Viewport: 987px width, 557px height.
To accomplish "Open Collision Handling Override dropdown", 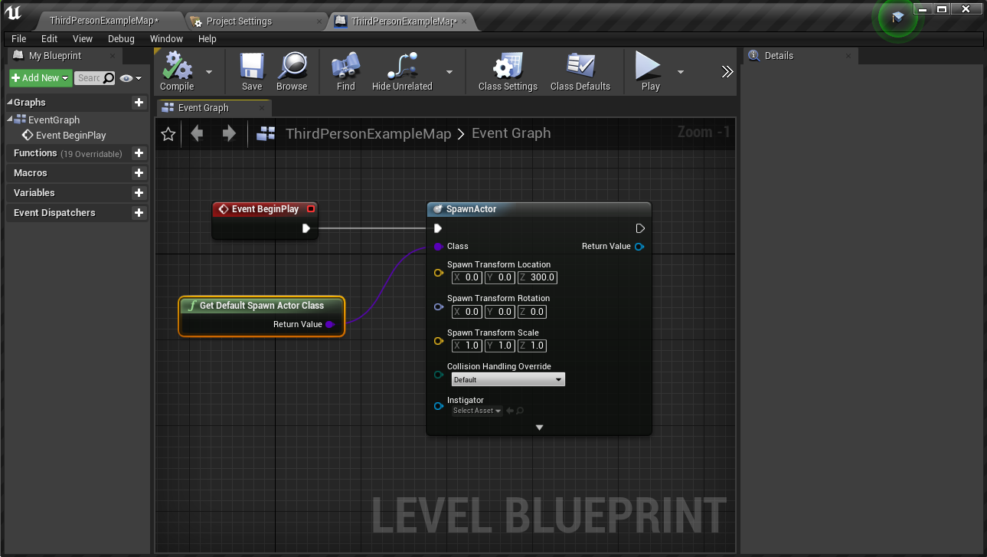I will (x=508, y=379).
